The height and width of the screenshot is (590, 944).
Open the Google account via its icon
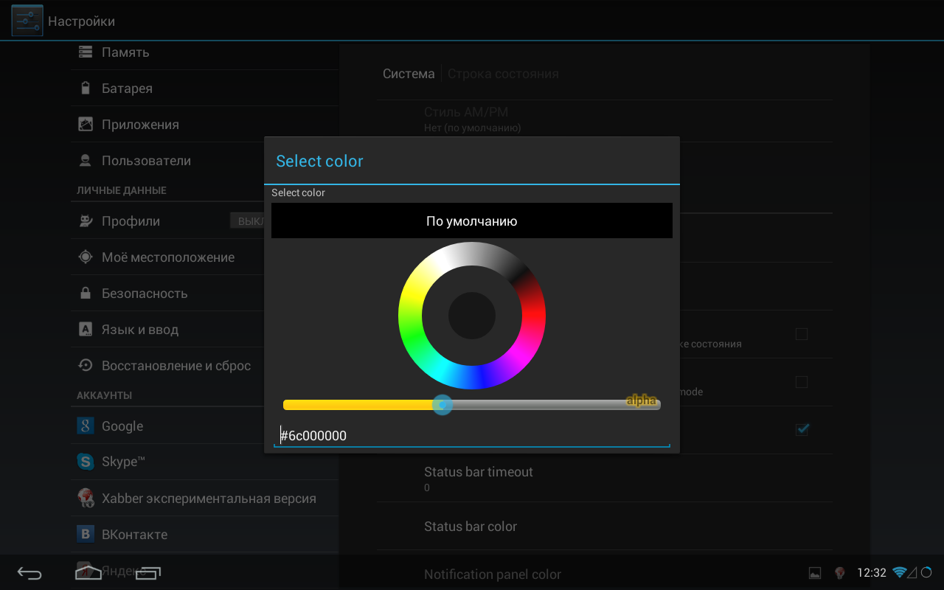pyautogui.click(x=86, y=426)
